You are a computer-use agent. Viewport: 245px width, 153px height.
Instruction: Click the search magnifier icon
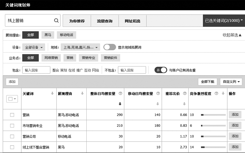[56, 20]
